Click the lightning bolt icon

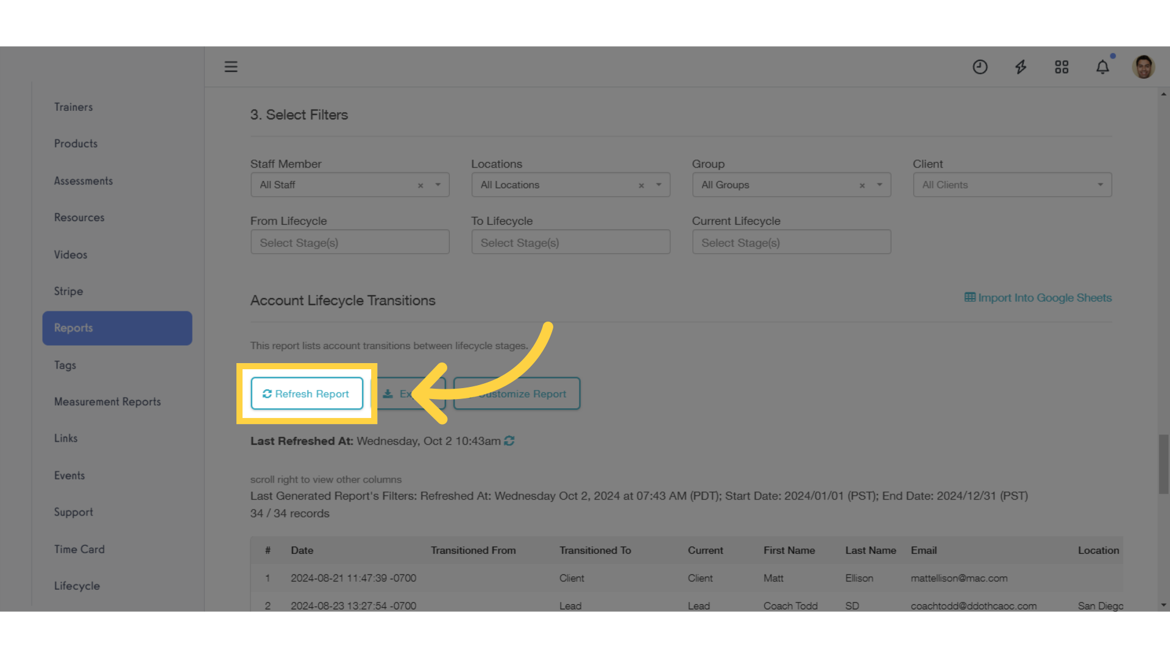point(1021,66)
